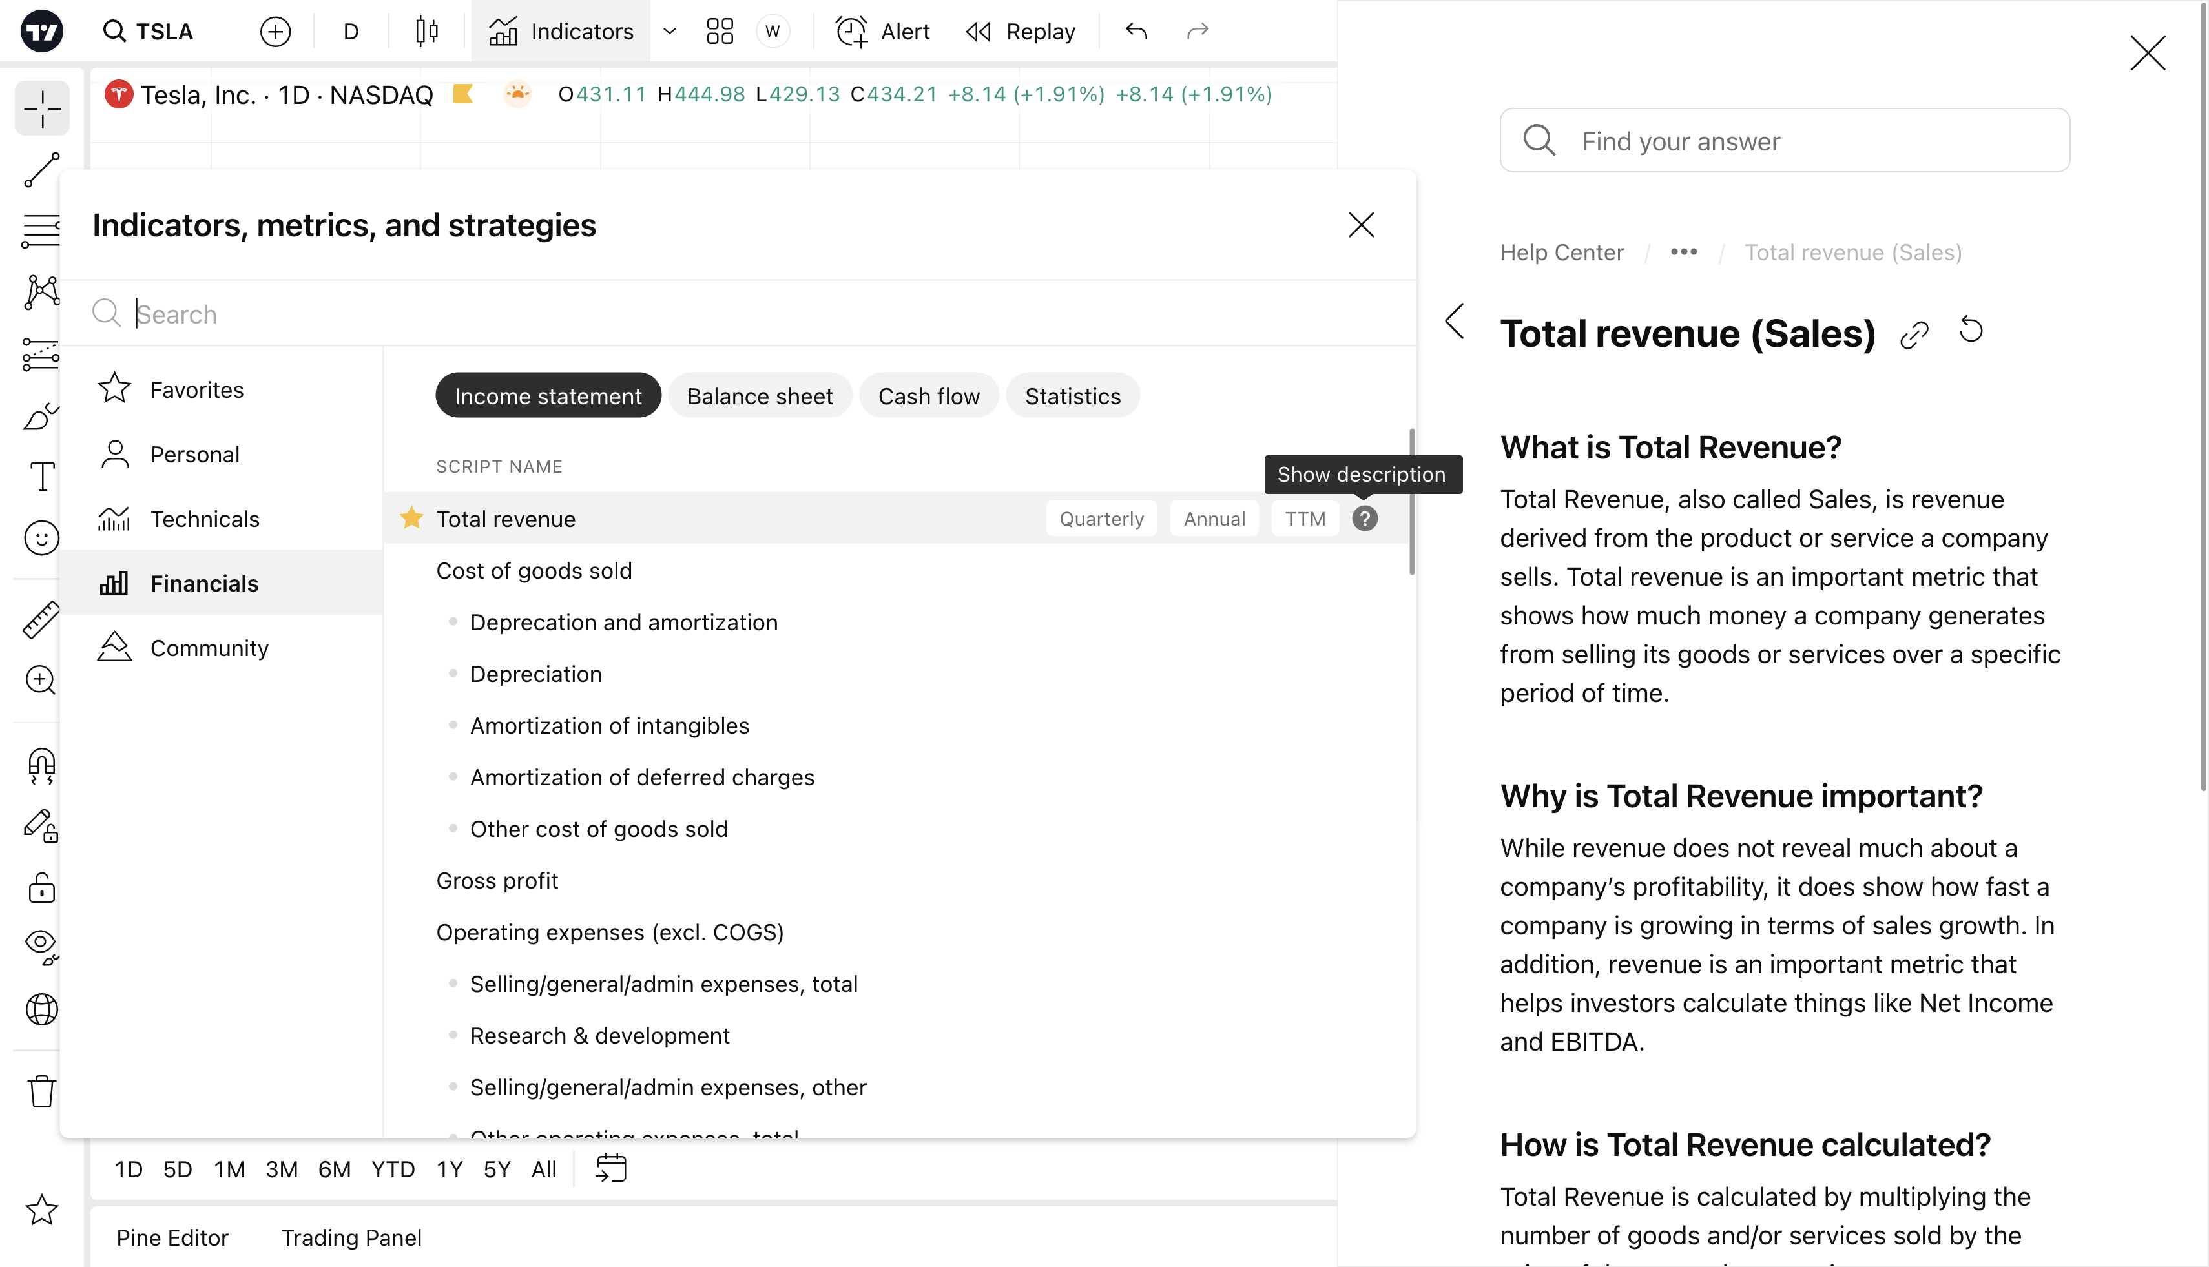Click the trash remove objects icon
The width and height of the screenshot is (2209, 1267).
point(41,1091)
